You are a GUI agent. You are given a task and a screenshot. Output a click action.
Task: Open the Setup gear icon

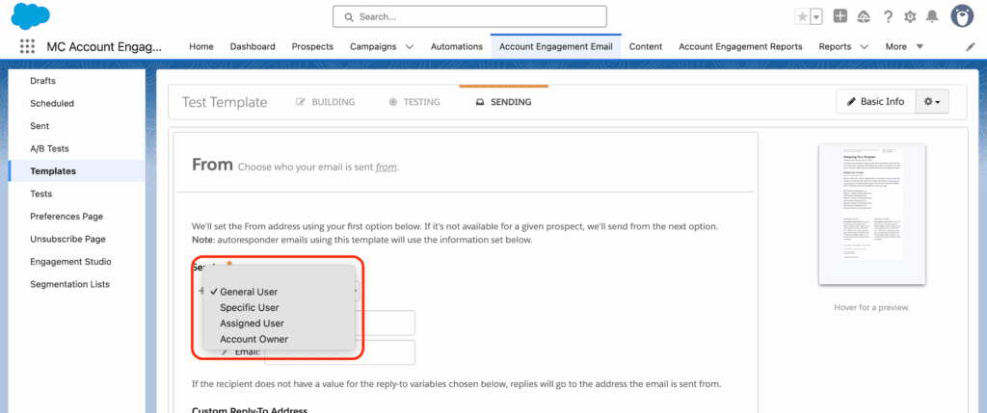910,17
